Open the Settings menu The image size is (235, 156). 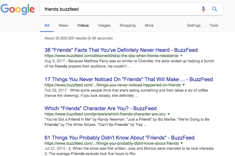pos(194,25)
